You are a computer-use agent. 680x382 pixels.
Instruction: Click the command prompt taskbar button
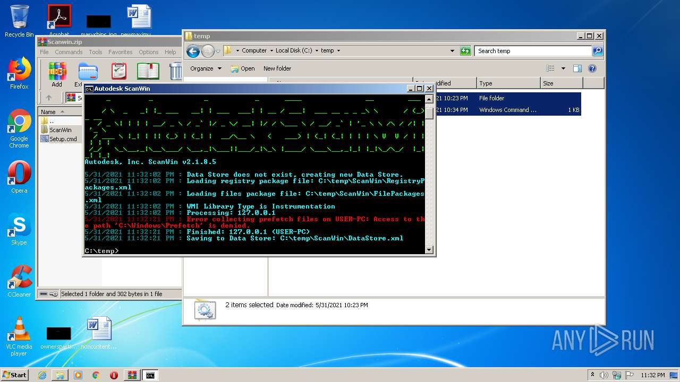(x=150, y=375)
